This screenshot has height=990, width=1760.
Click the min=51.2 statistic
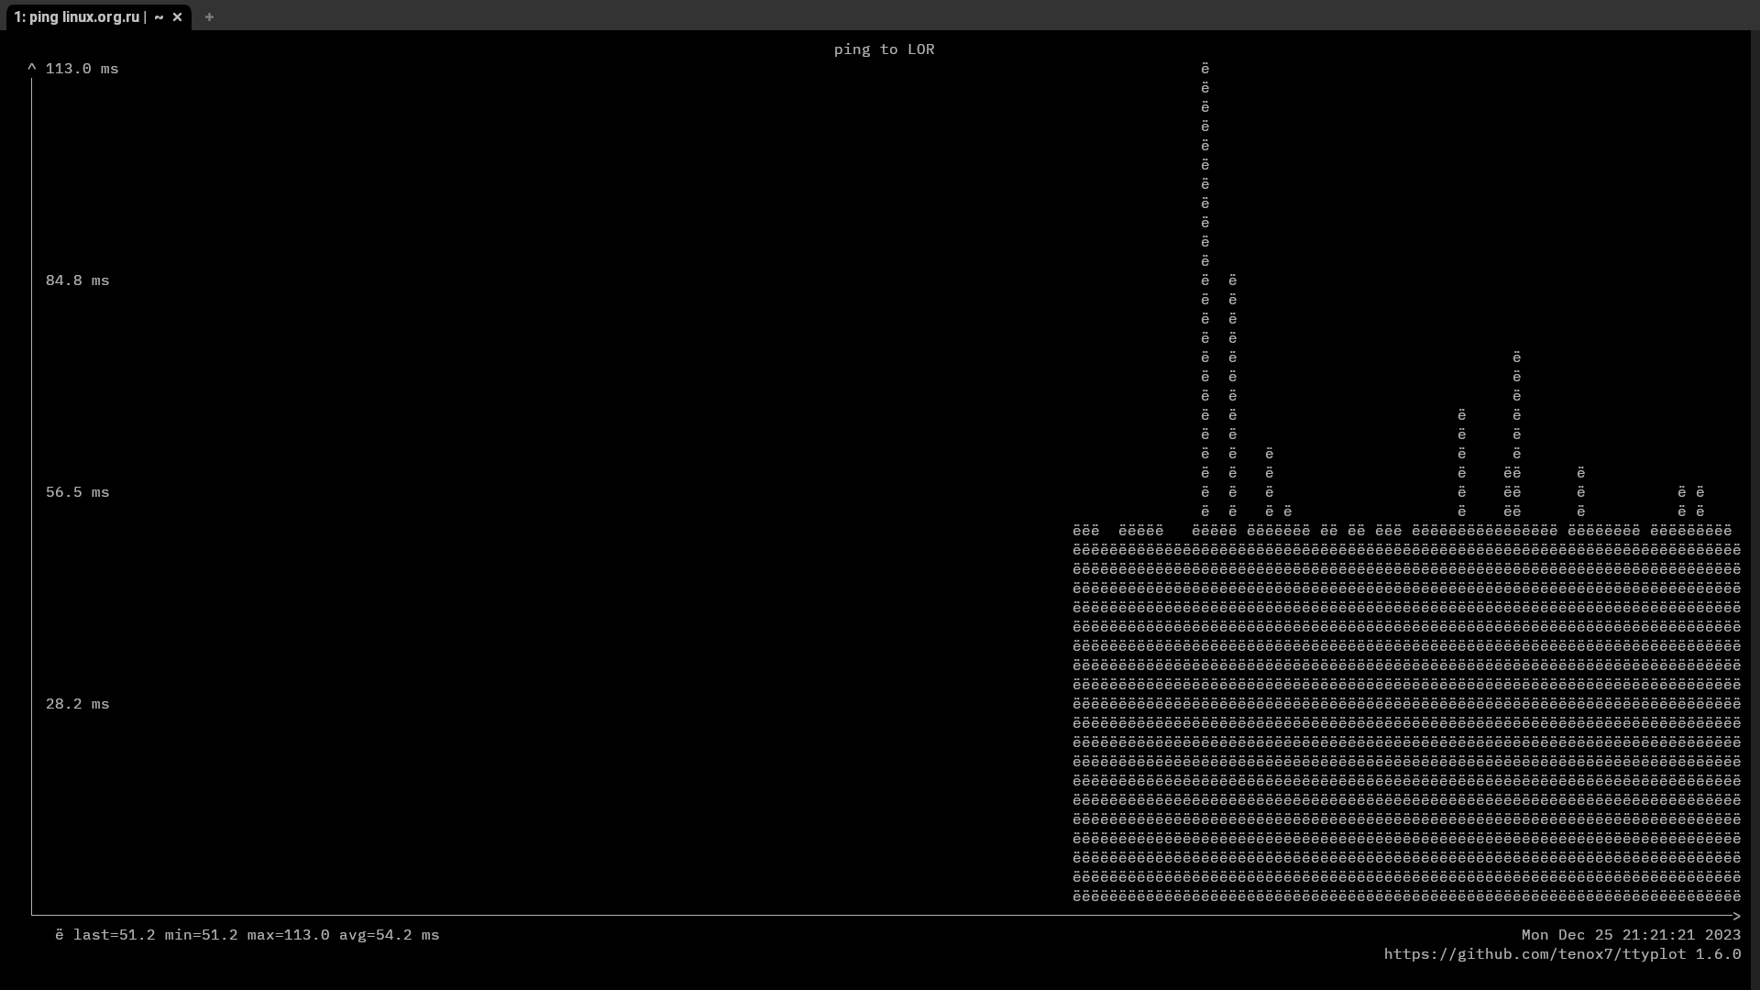201,935
